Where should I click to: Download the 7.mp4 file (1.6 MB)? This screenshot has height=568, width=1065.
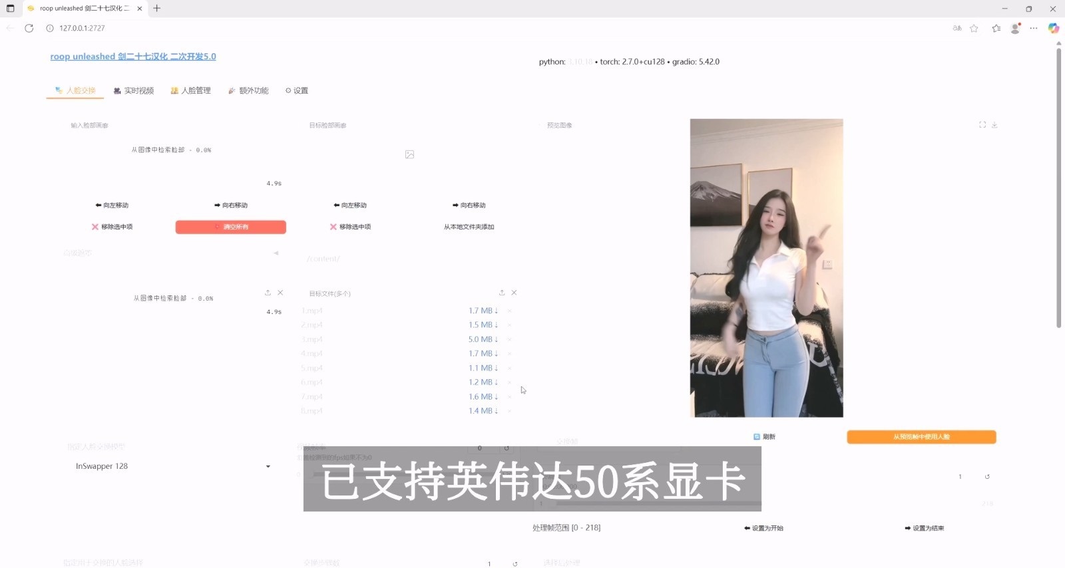[483, 396]
